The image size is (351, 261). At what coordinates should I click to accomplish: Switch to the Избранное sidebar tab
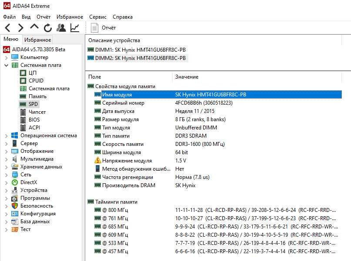(37, 40)
